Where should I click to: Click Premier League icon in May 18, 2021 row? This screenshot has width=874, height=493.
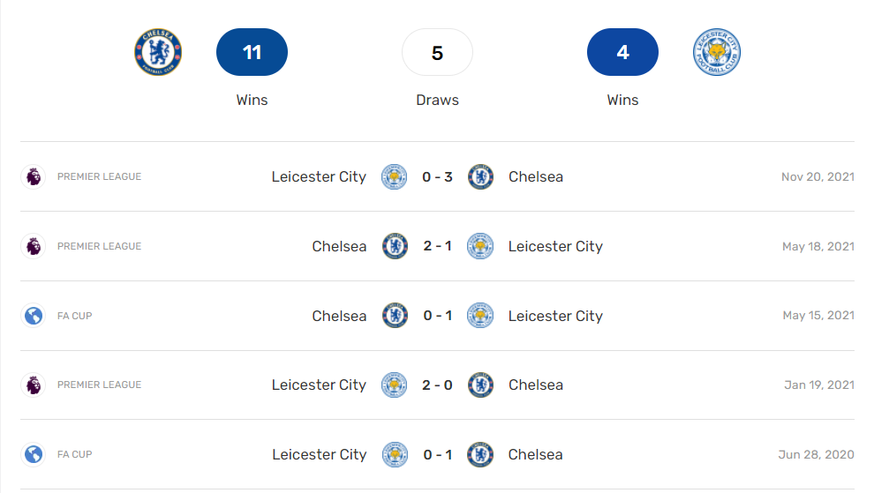34,246
